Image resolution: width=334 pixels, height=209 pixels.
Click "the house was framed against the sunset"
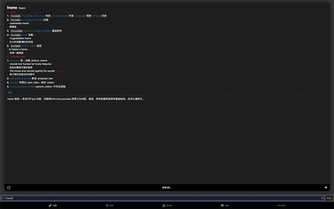(32, 71)
